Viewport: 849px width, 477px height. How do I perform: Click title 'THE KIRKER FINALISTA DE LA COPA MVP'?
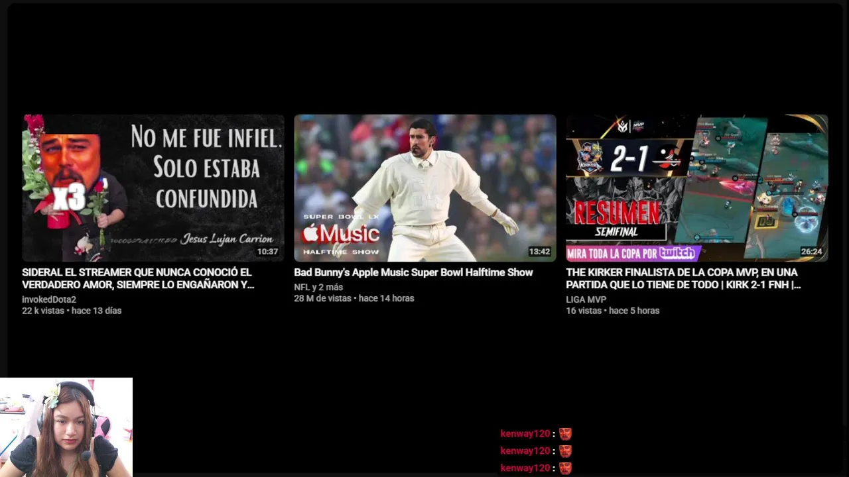click(x=683, y=278)
